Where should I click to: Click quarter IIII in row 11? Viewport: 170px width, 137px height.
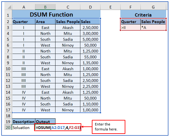(x=24, y=74)
